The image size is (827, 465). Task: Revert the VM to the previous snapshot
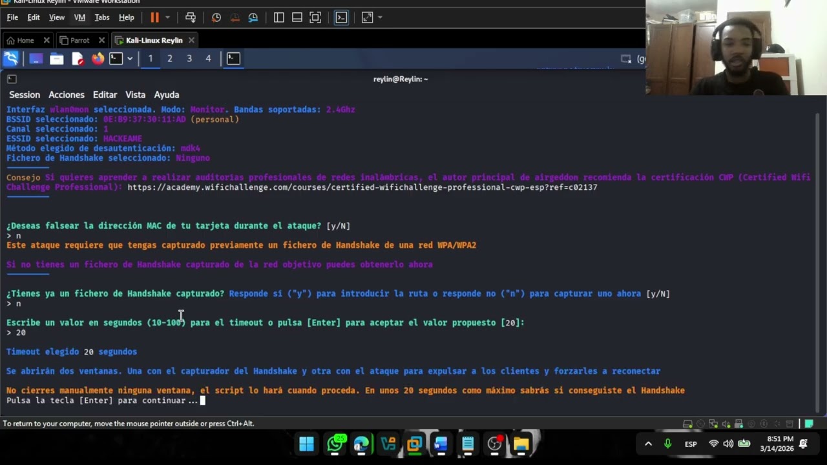tap(235, 17)
